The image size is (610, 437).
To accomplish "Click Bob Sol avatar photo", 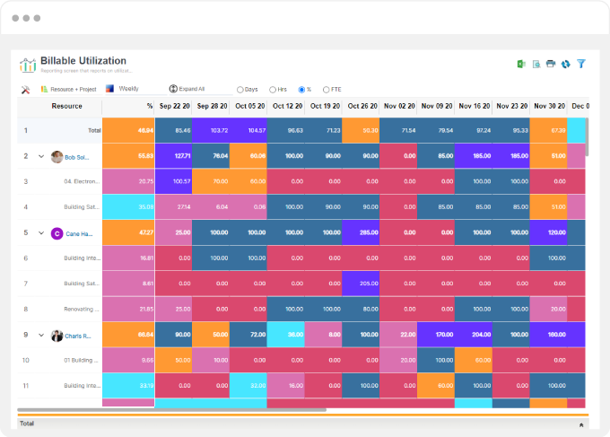I will pos(57,157).
